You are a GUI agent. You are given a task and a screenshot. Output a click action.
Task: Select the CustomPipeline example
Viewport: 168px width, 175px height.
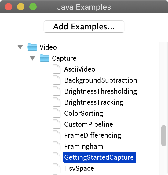(89, 124)
